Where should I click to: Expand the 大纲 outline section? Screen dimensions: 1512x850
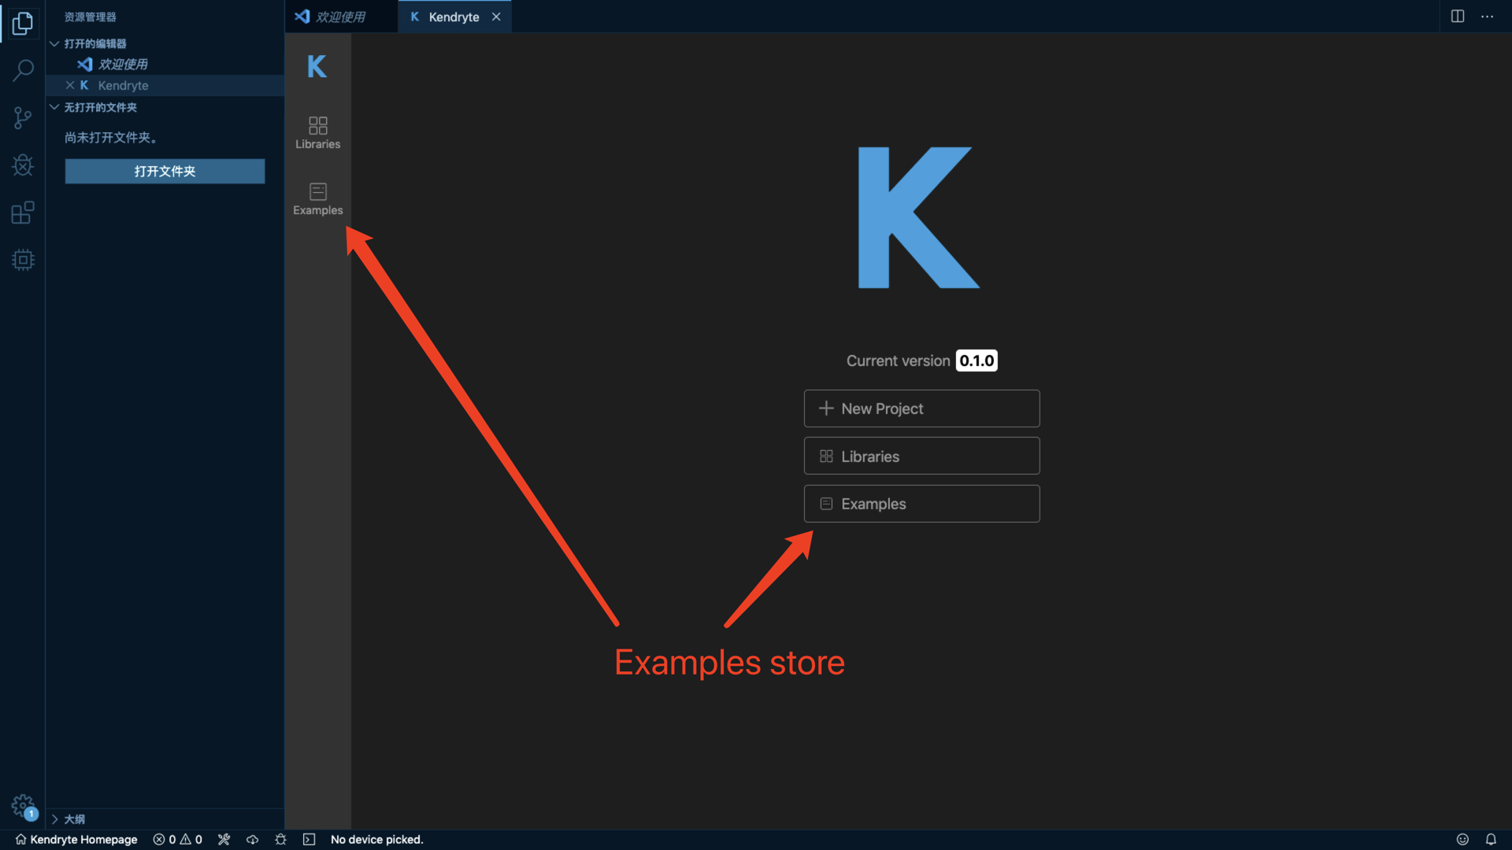(74, 819)
